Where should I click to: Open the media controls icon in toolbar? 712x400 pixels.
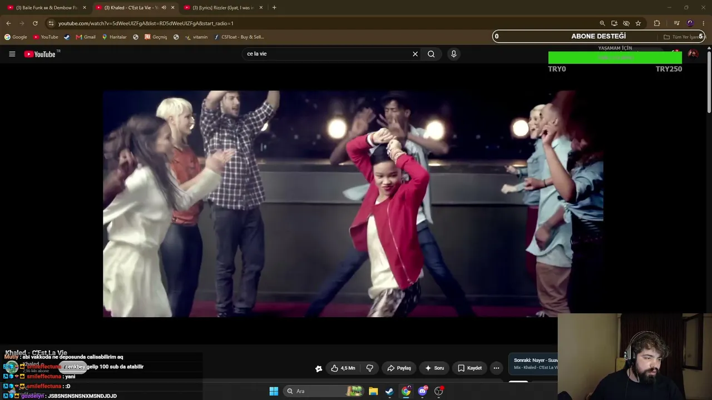(676, 23)
